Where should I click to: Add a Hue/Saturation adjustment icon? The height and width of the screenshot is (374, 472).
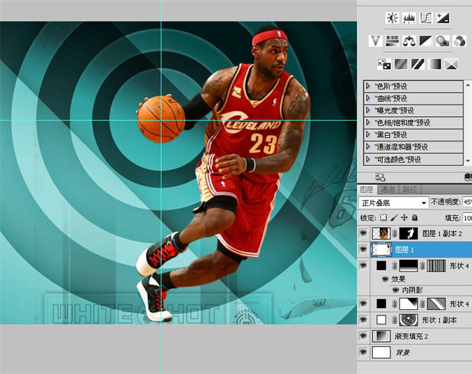pos(393,41)
